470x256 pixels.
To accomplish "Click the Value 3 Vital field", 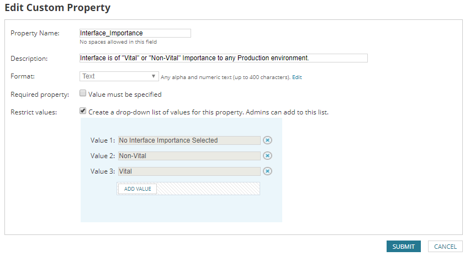I will tap(189, 171).
